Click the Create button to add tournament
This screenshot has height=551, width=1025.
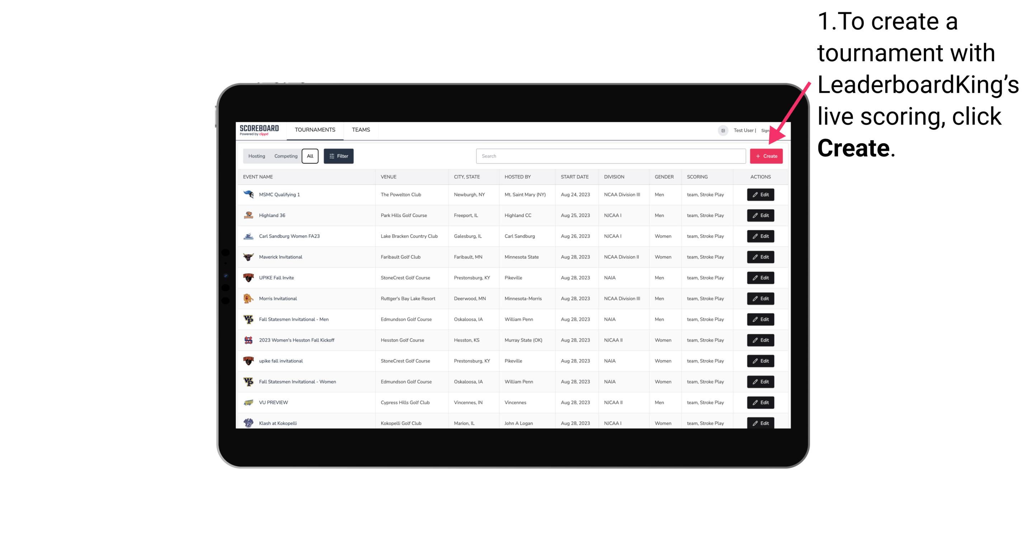click(x=766, y=156)
